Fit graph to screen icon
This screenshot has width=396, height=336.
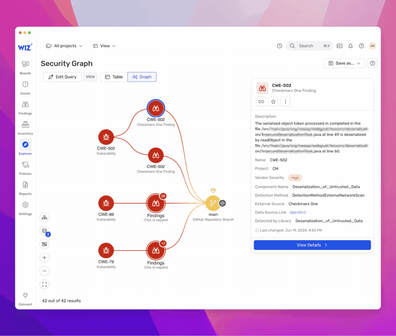coord(45,284)
